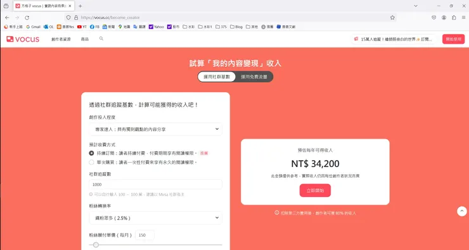Open the Firefox hamburger menu

click(463, 18)
